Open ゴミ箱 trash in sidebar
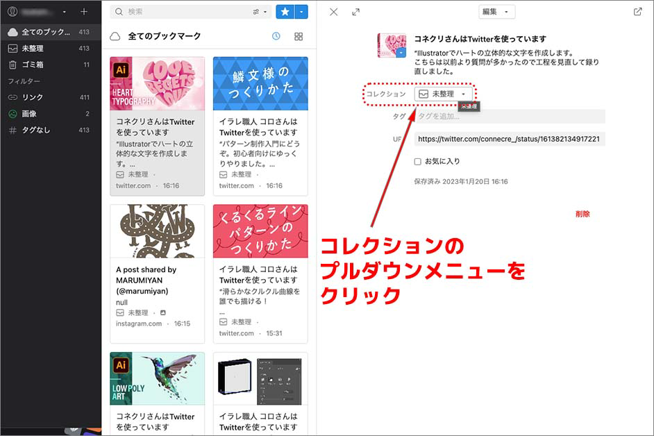The height and width of the screenshot is (436, 654). (33, 65)
